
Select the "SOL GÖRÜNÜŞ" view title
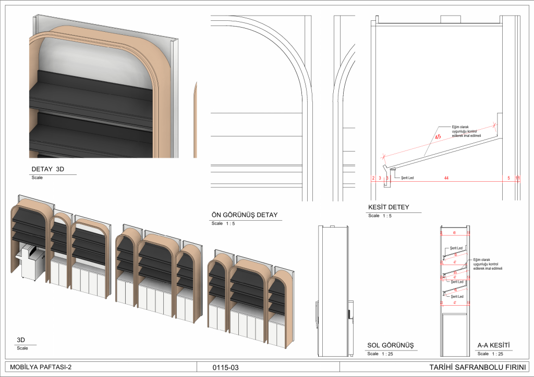click(390, 345)
